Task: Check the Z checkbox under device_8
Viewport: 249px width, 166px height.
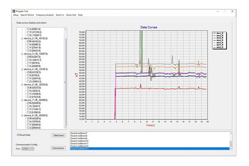Action: pos(27,128)
